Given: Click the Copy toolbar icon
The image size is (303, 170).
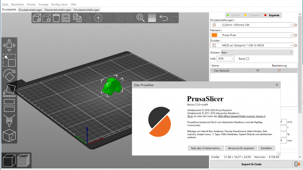Looking at the screenshot, I should 77,18.
